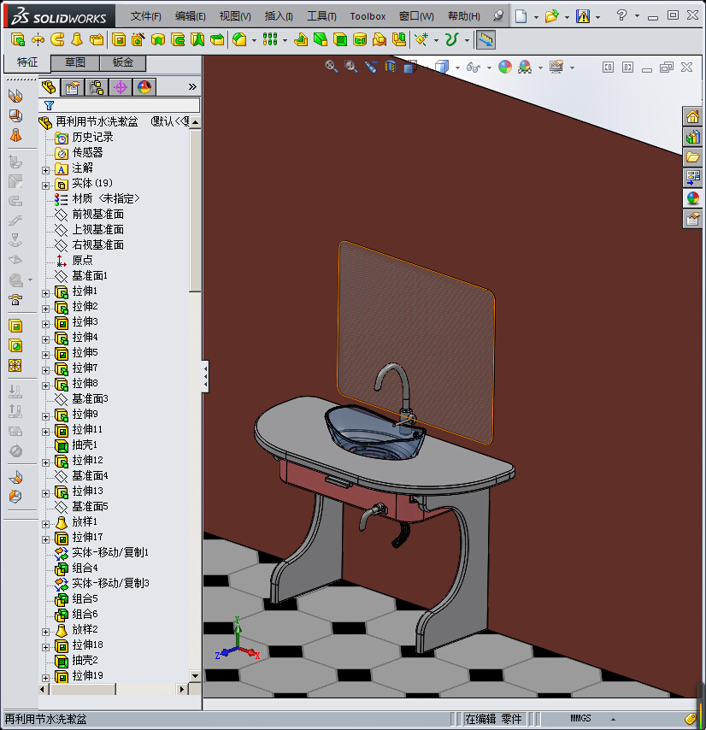Select 原点 in the feature tree
Image resolution: width=706 pixels, height=730 pixels.
[82, 260]
